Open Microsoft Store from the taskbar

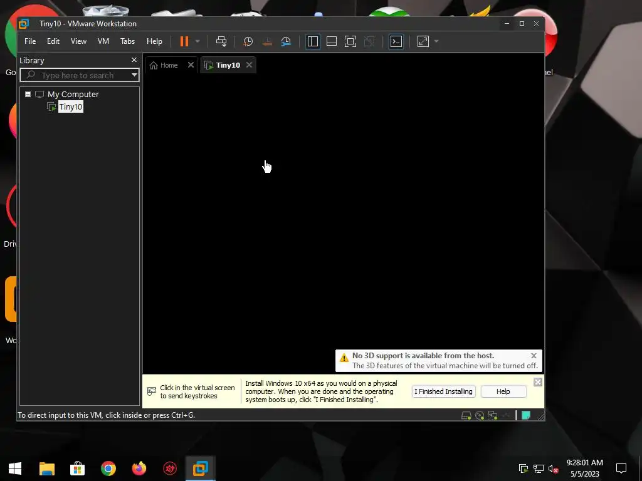click(77, 468)
